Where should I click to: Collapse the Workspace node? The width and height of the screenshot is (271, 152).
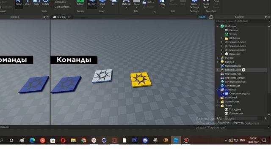coord(217,26)
